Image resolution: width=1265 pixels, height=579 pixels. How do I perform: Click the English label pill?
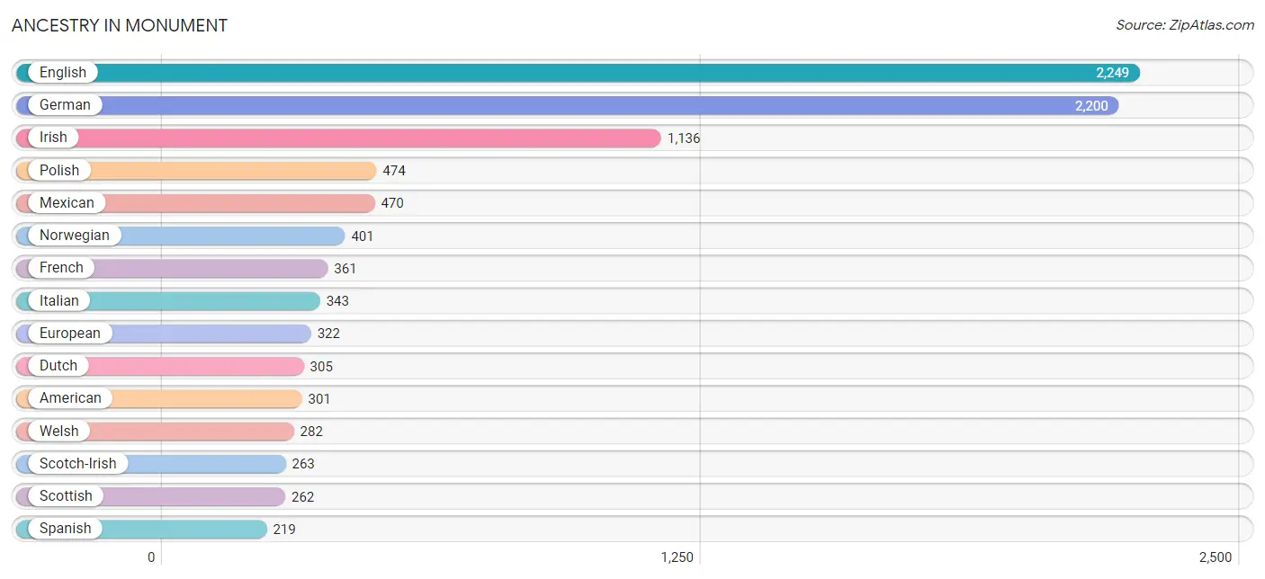(62, 73)
